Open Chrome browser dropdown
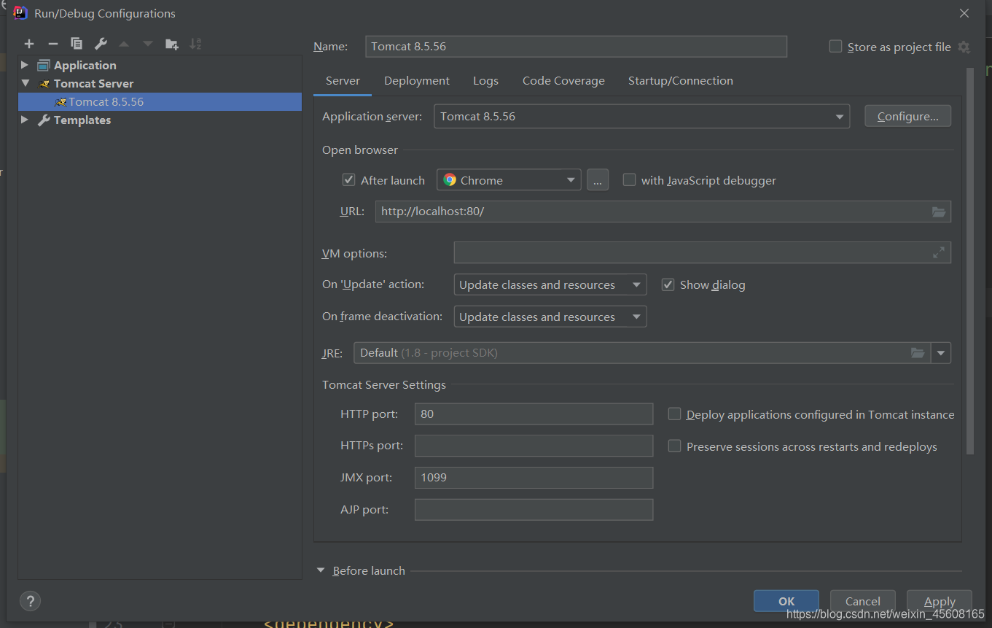Image resolution: width=992 pixels, height=628 pixels. 509,180
